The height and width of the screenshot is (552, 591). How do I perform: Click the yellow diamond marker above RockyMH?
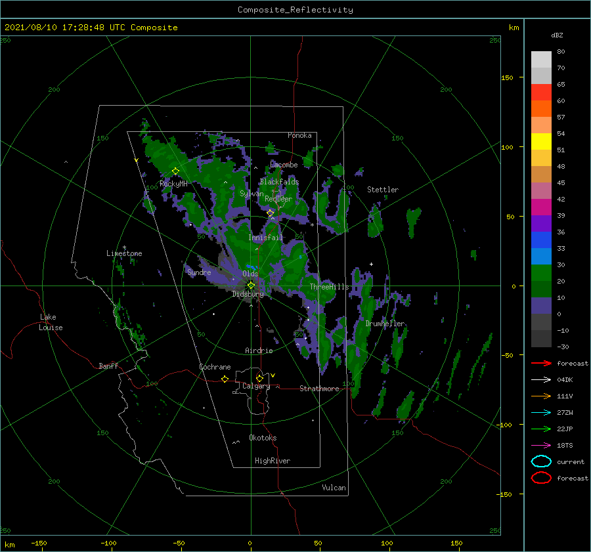pos(175,171)
